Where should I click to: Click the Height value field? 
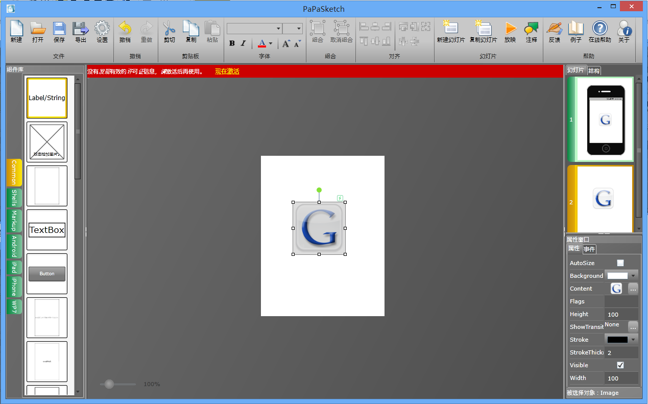pyautogui.click(x=621, y=314)
